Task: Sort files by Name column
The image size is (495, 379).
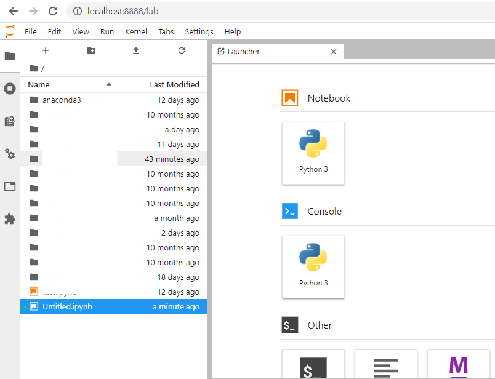Action: click(71, 84)
